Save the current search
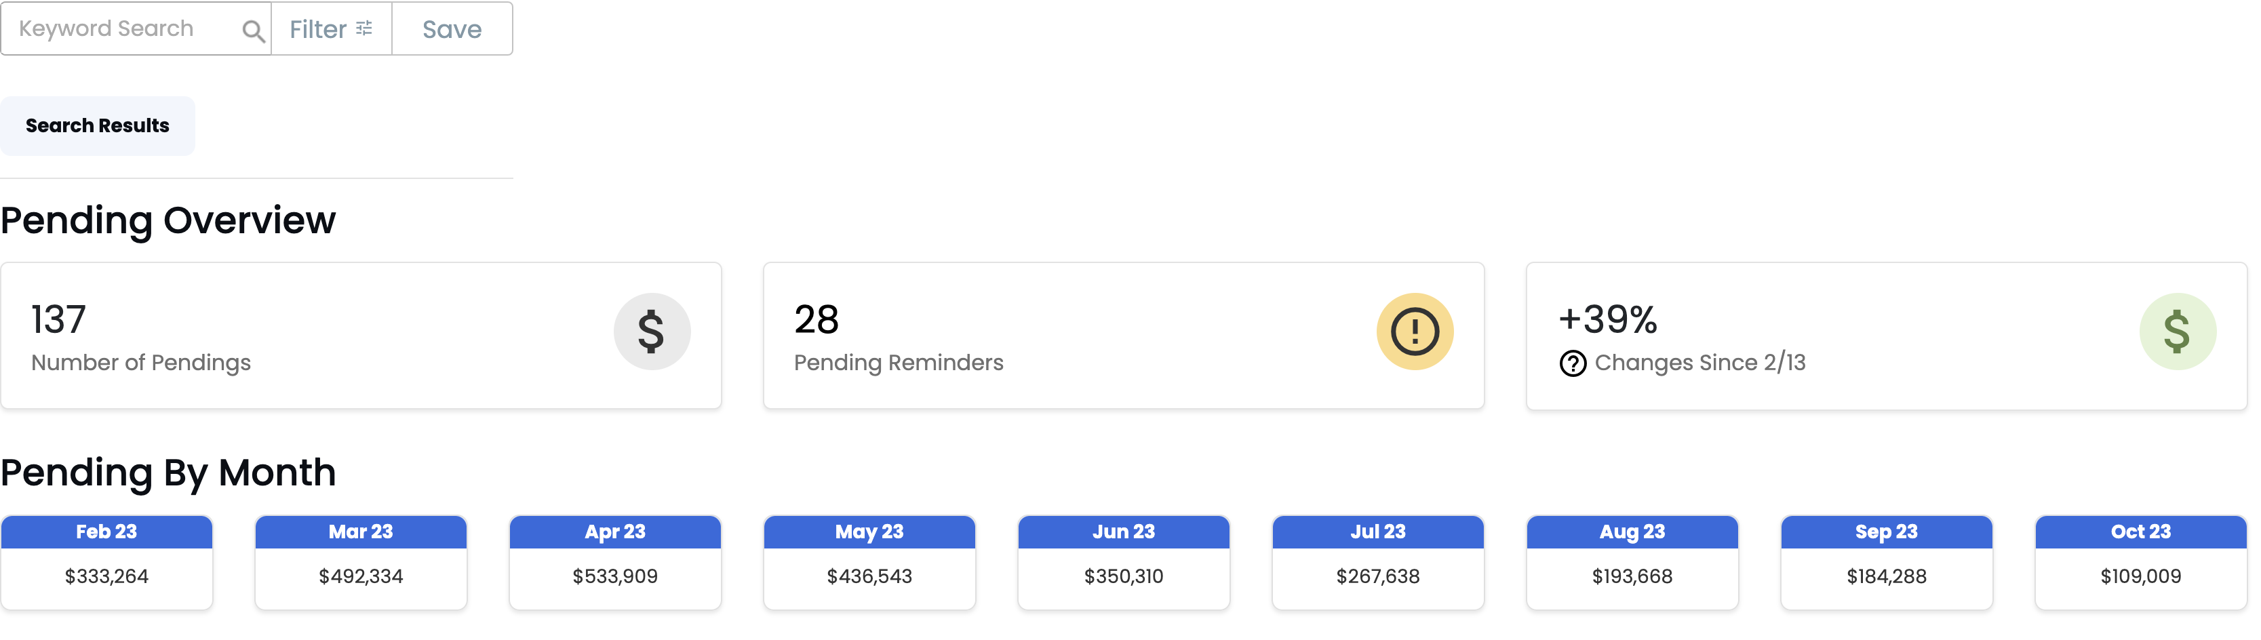The image size is (2261, 640). click(452, 29)
